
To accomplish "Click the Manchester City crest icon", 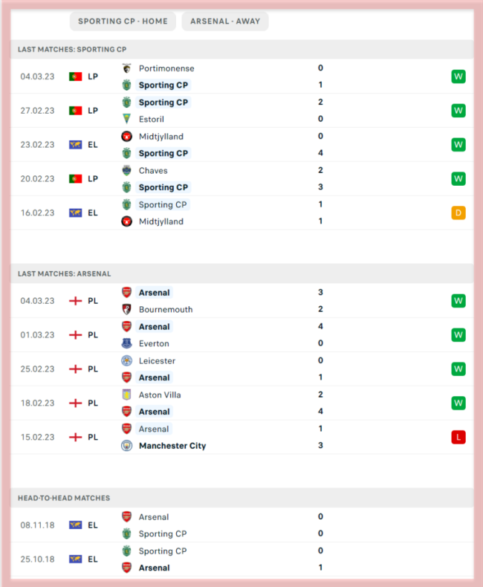I will [x=126, y=446].
